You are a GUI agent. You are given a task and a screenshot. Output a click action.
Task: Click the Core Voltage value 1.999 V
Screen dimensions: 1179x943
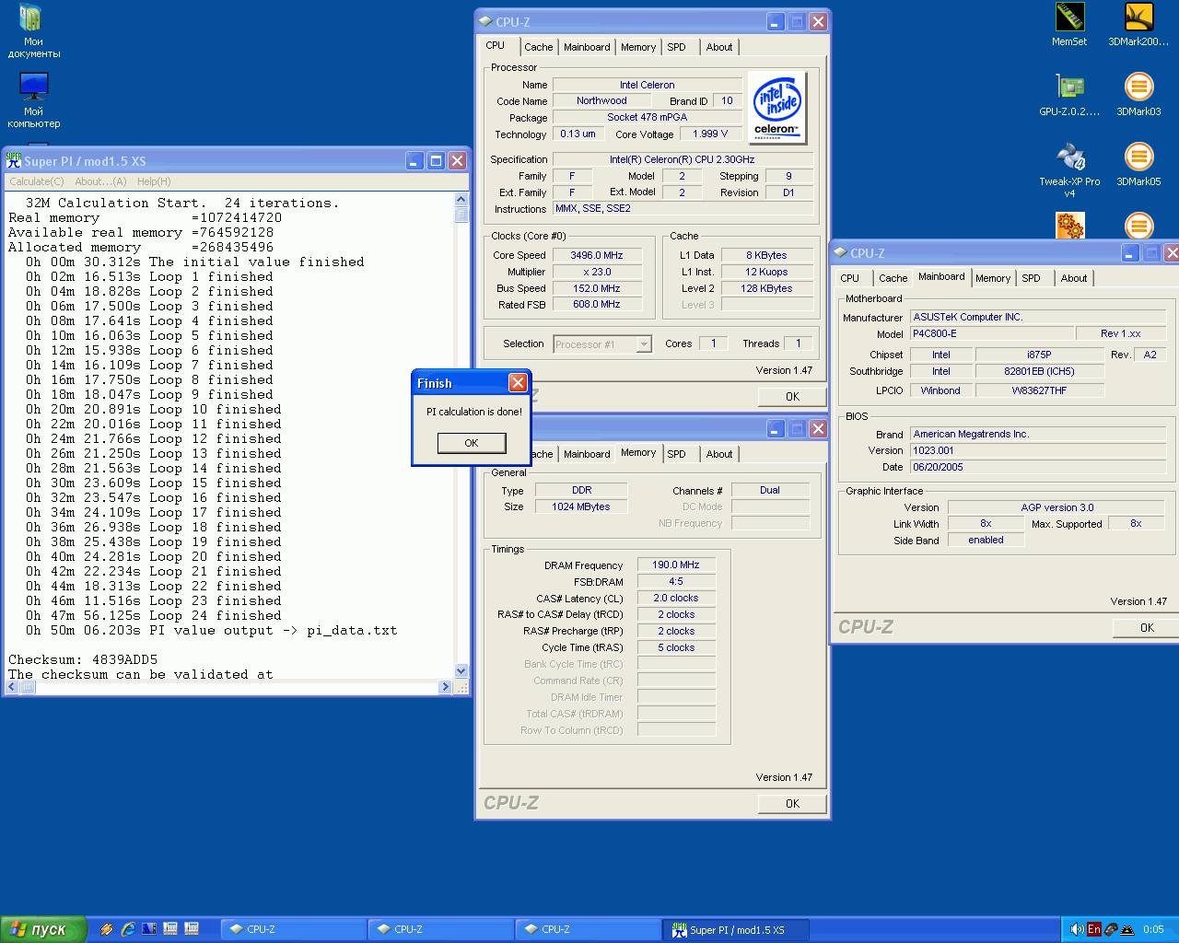tap(710, 134)
